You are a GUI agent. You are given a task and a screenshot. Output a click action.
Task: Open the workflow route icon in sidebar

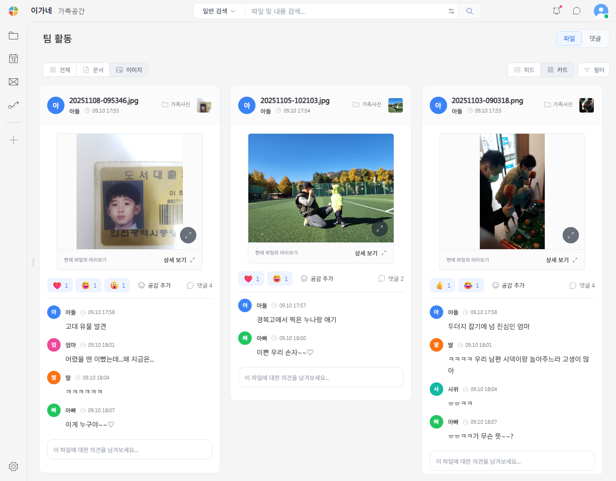(13, 105)
